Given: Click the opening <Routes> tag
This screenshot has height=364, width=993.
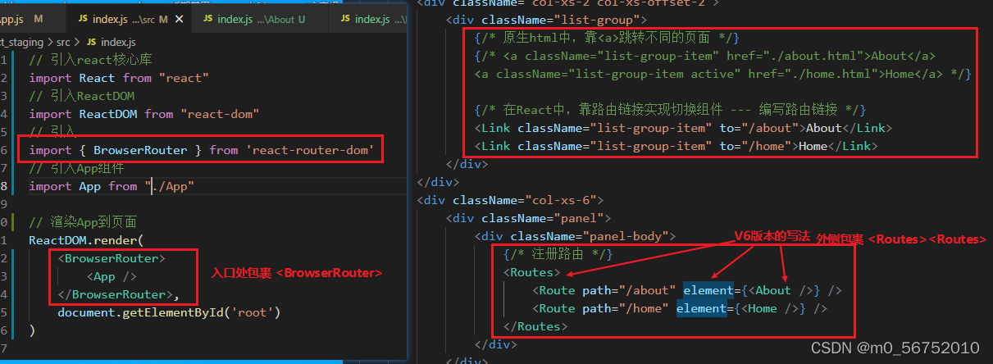Looking at the screenshot, I should 532,272.
